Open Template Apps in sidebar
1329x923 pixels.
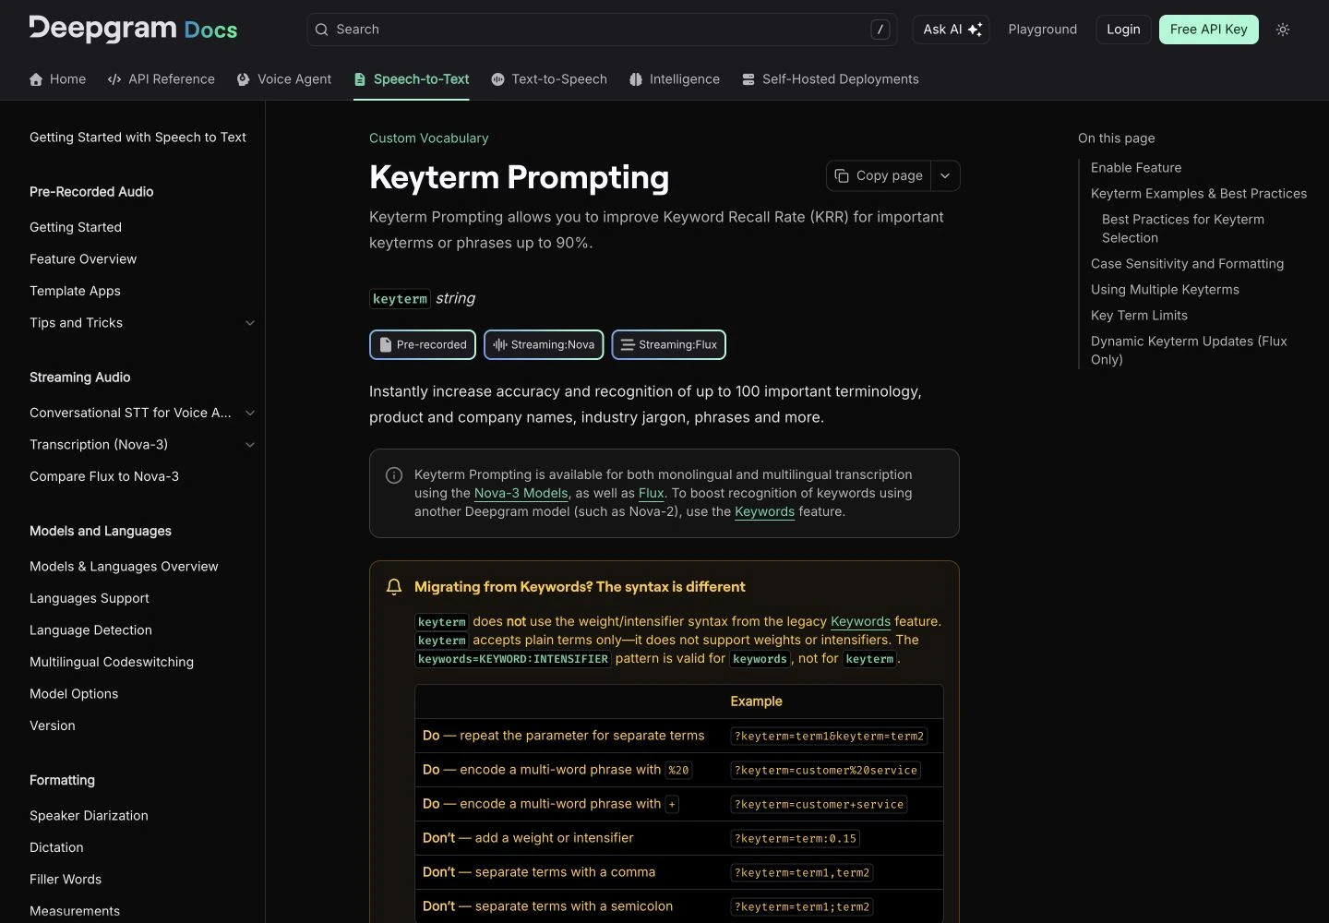[75, 291]
